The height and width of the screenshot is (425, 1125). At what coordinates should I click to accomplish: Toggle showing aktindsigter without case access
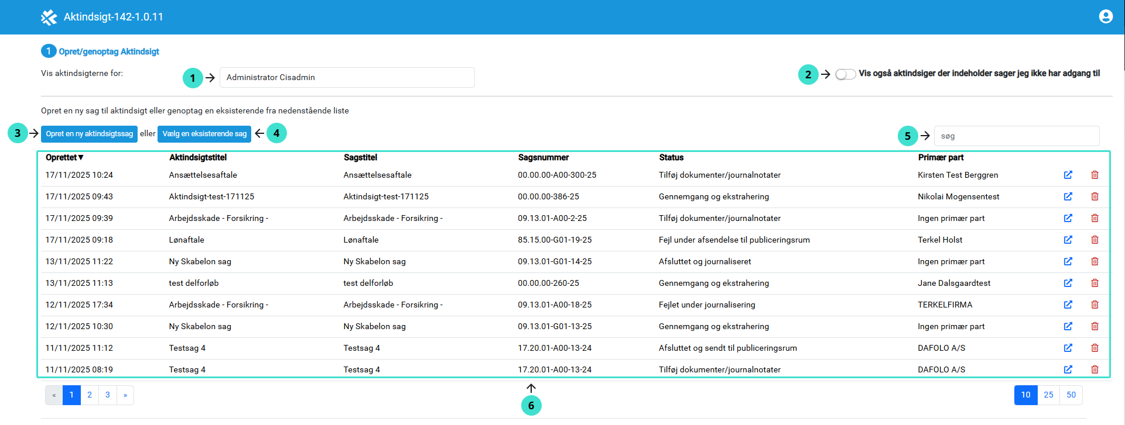point(845,74)
